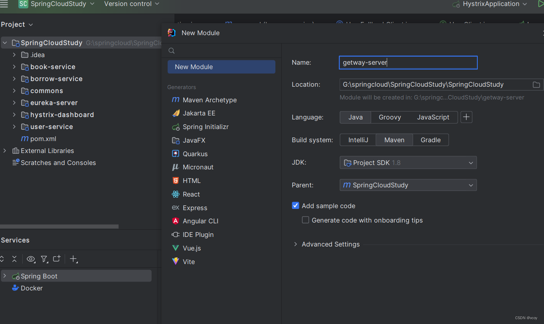Open the Services filter icon
Image resolution: width=544 pixels, height=324 pixels.
(44, 259)
